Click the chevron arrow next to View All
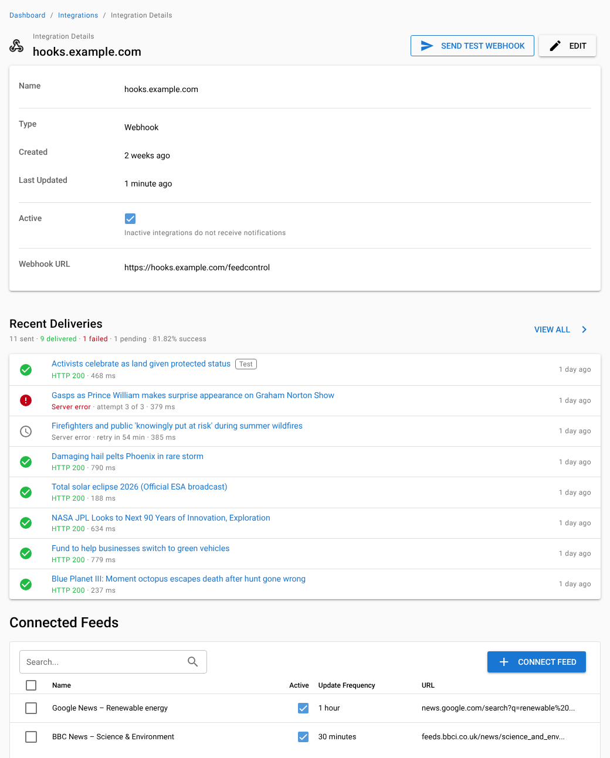 [584, 329]
